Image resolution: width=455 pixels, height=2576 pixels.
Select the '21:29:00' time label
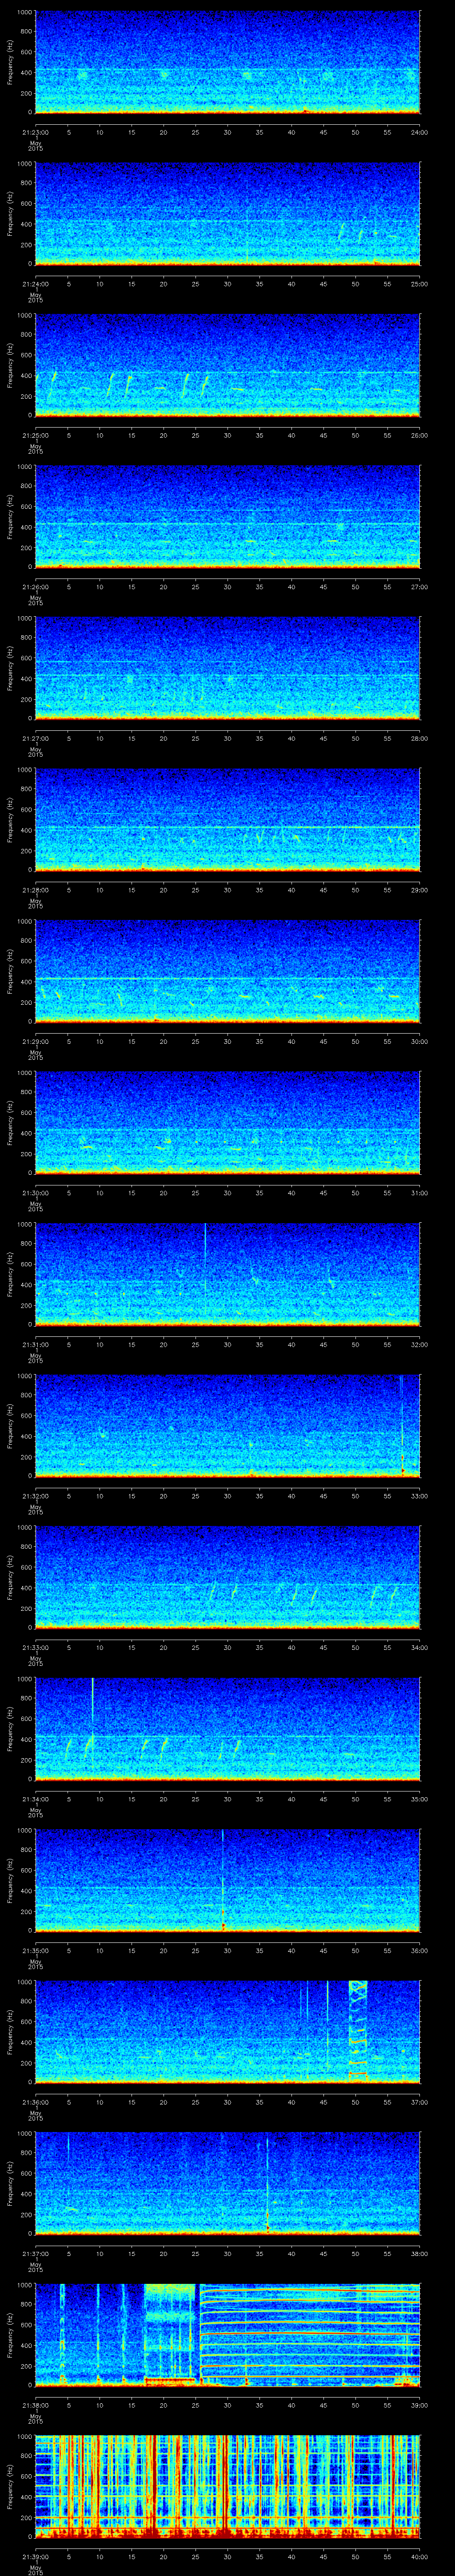[35, 1041]
